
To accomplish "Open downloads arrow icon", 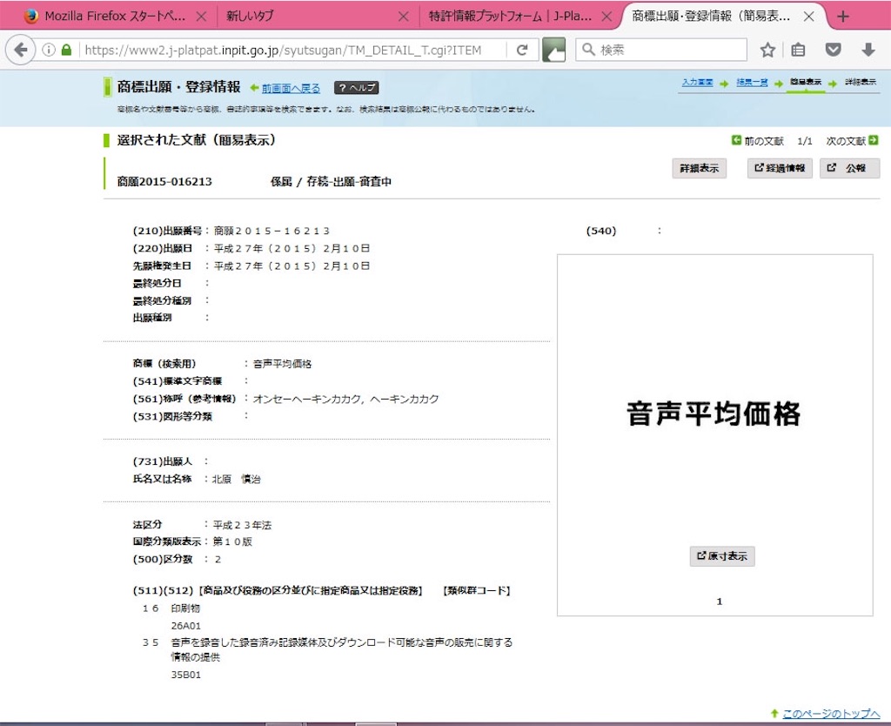I will tap(868, 50).
